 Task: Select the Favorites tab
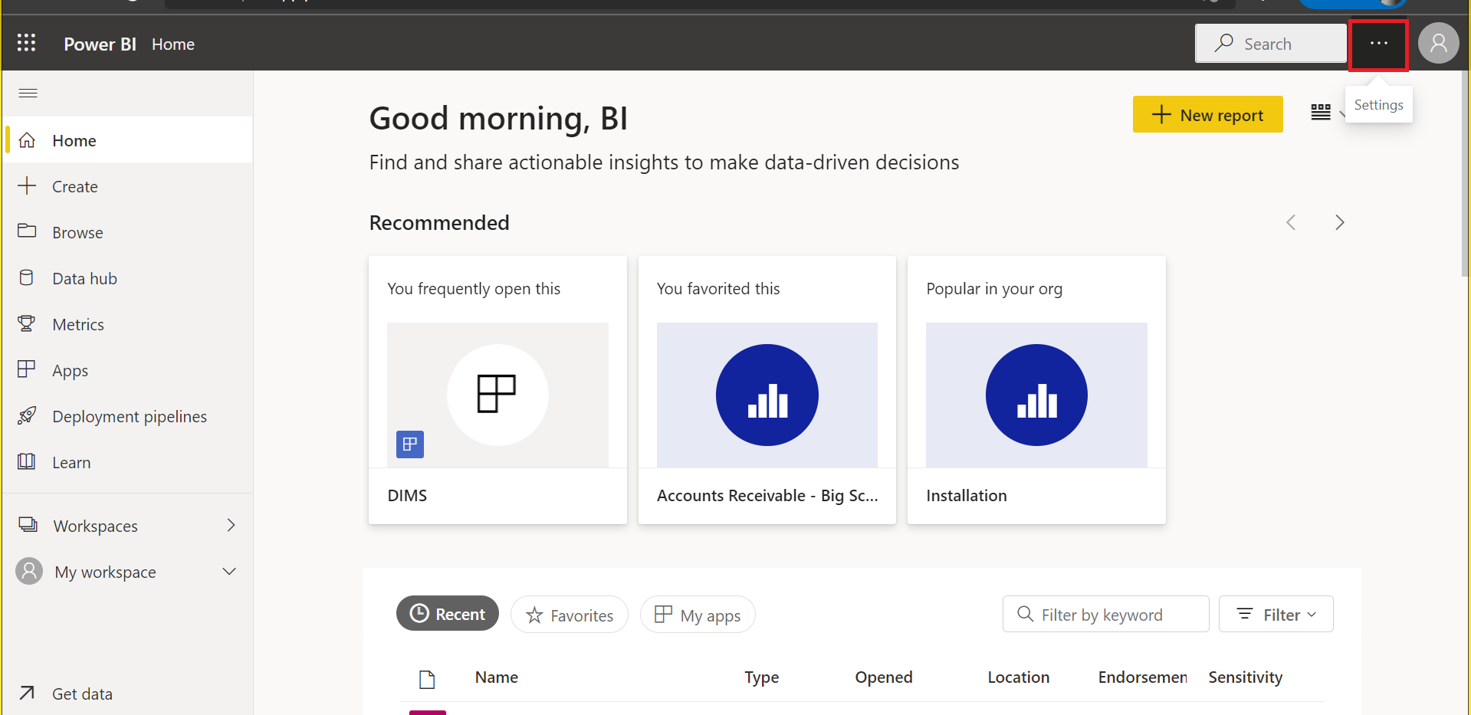570,615
